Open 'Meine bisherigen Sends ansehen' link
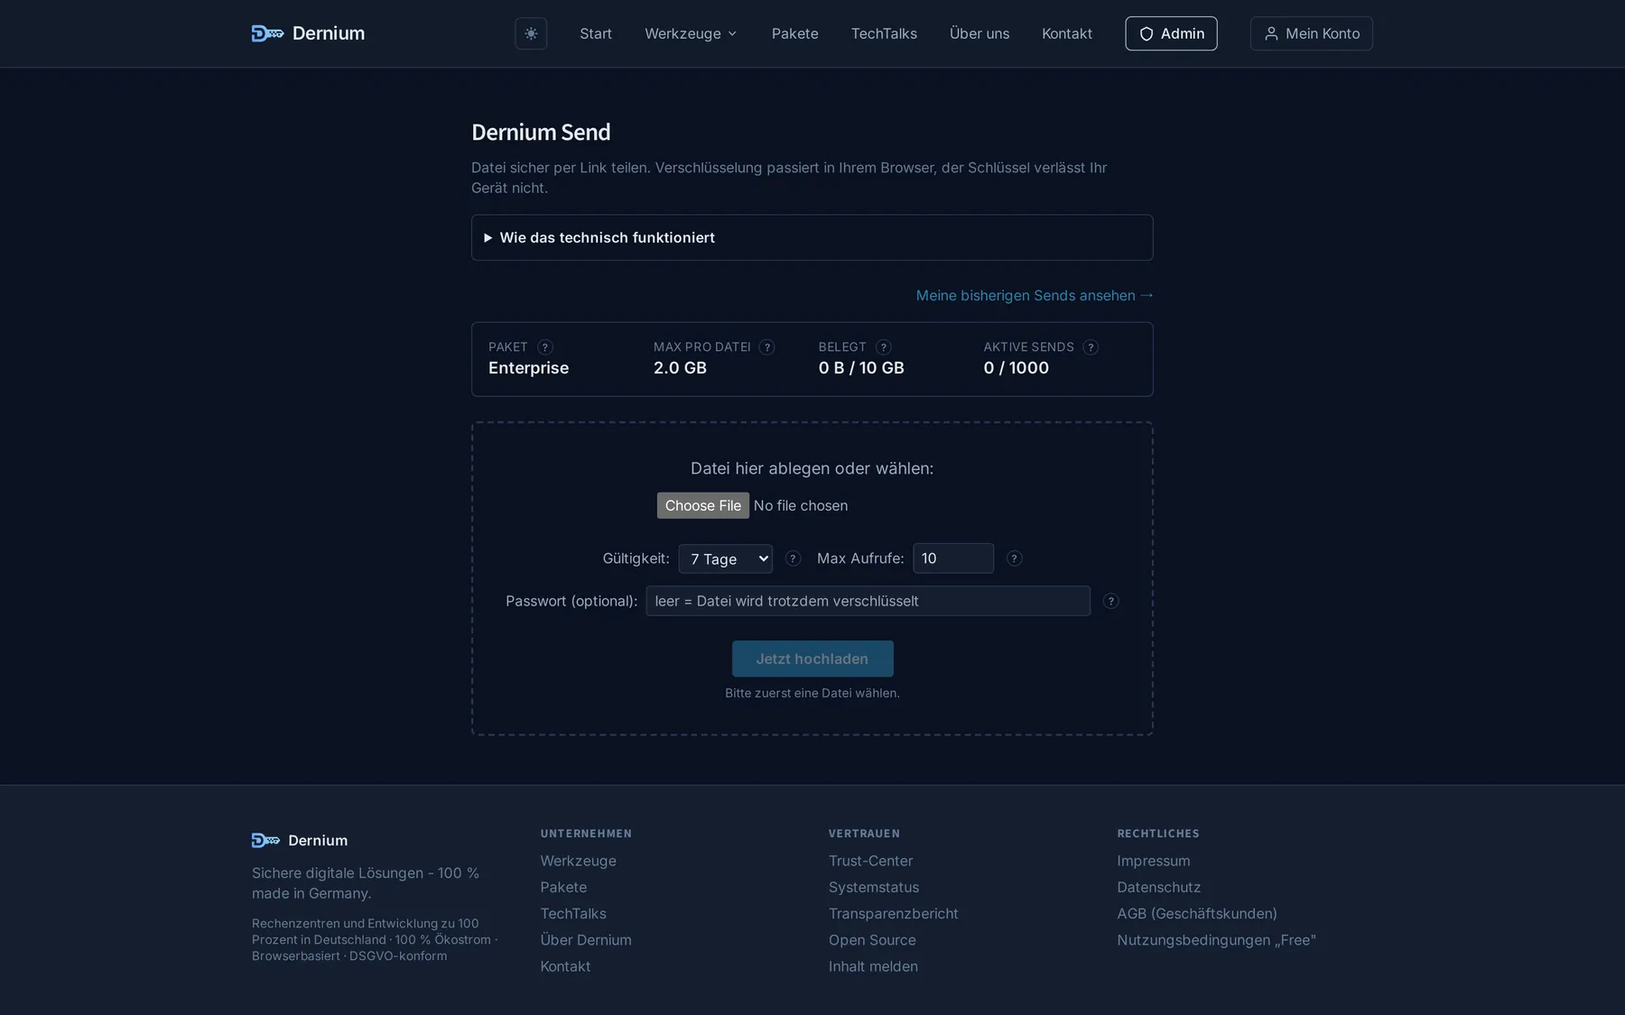Image resolution: width=1625 pixels, height=1015 pixels. point(1035,295)
